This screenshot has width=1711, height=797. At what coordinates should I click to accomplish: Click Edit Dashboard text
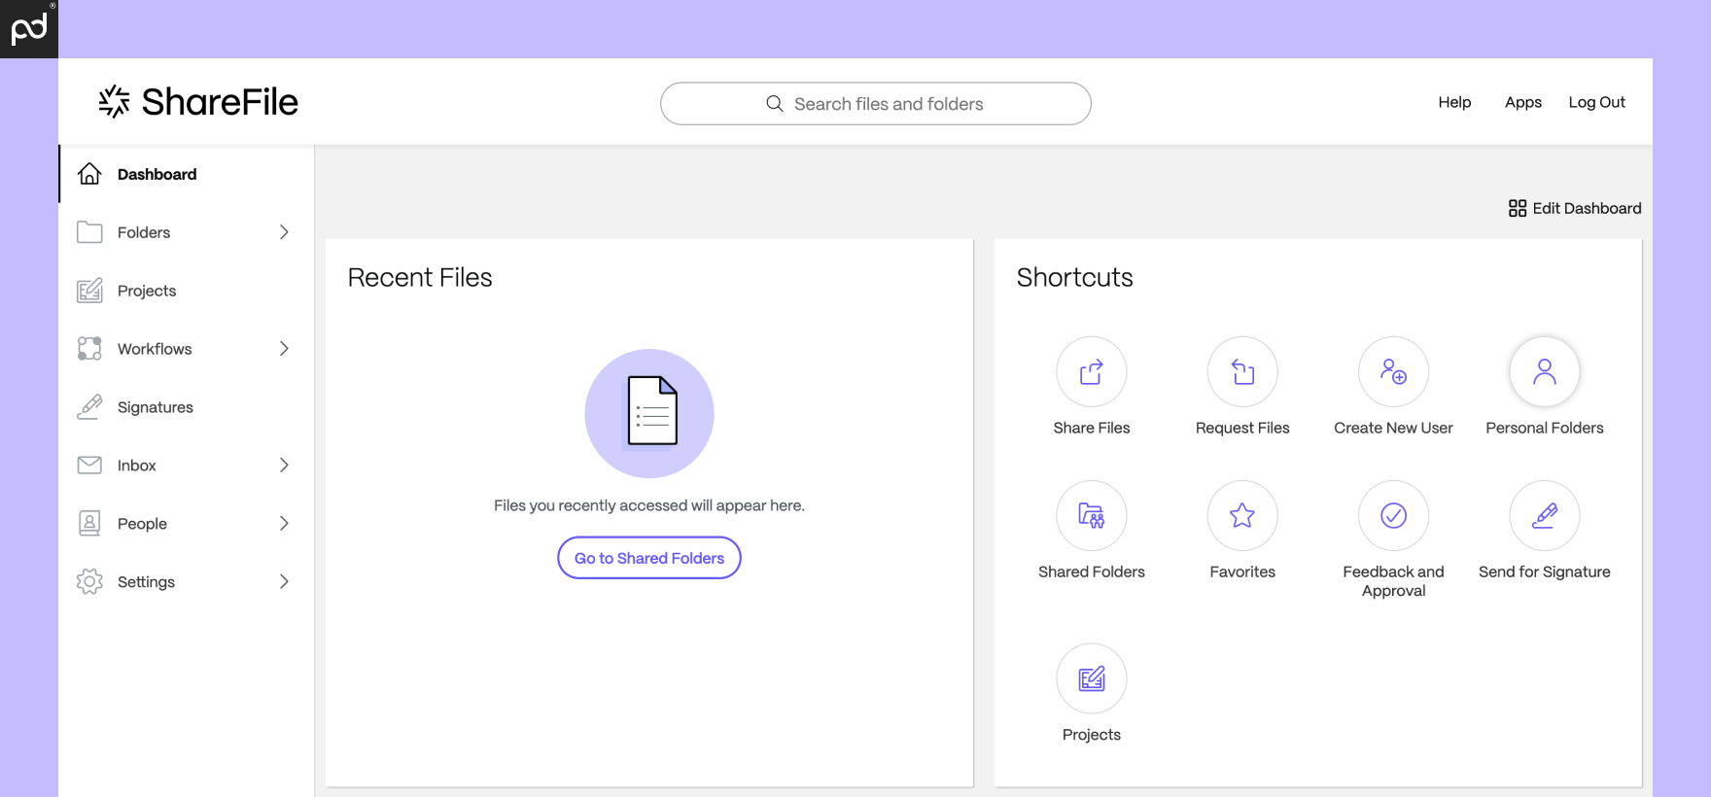pos(1587,208)
